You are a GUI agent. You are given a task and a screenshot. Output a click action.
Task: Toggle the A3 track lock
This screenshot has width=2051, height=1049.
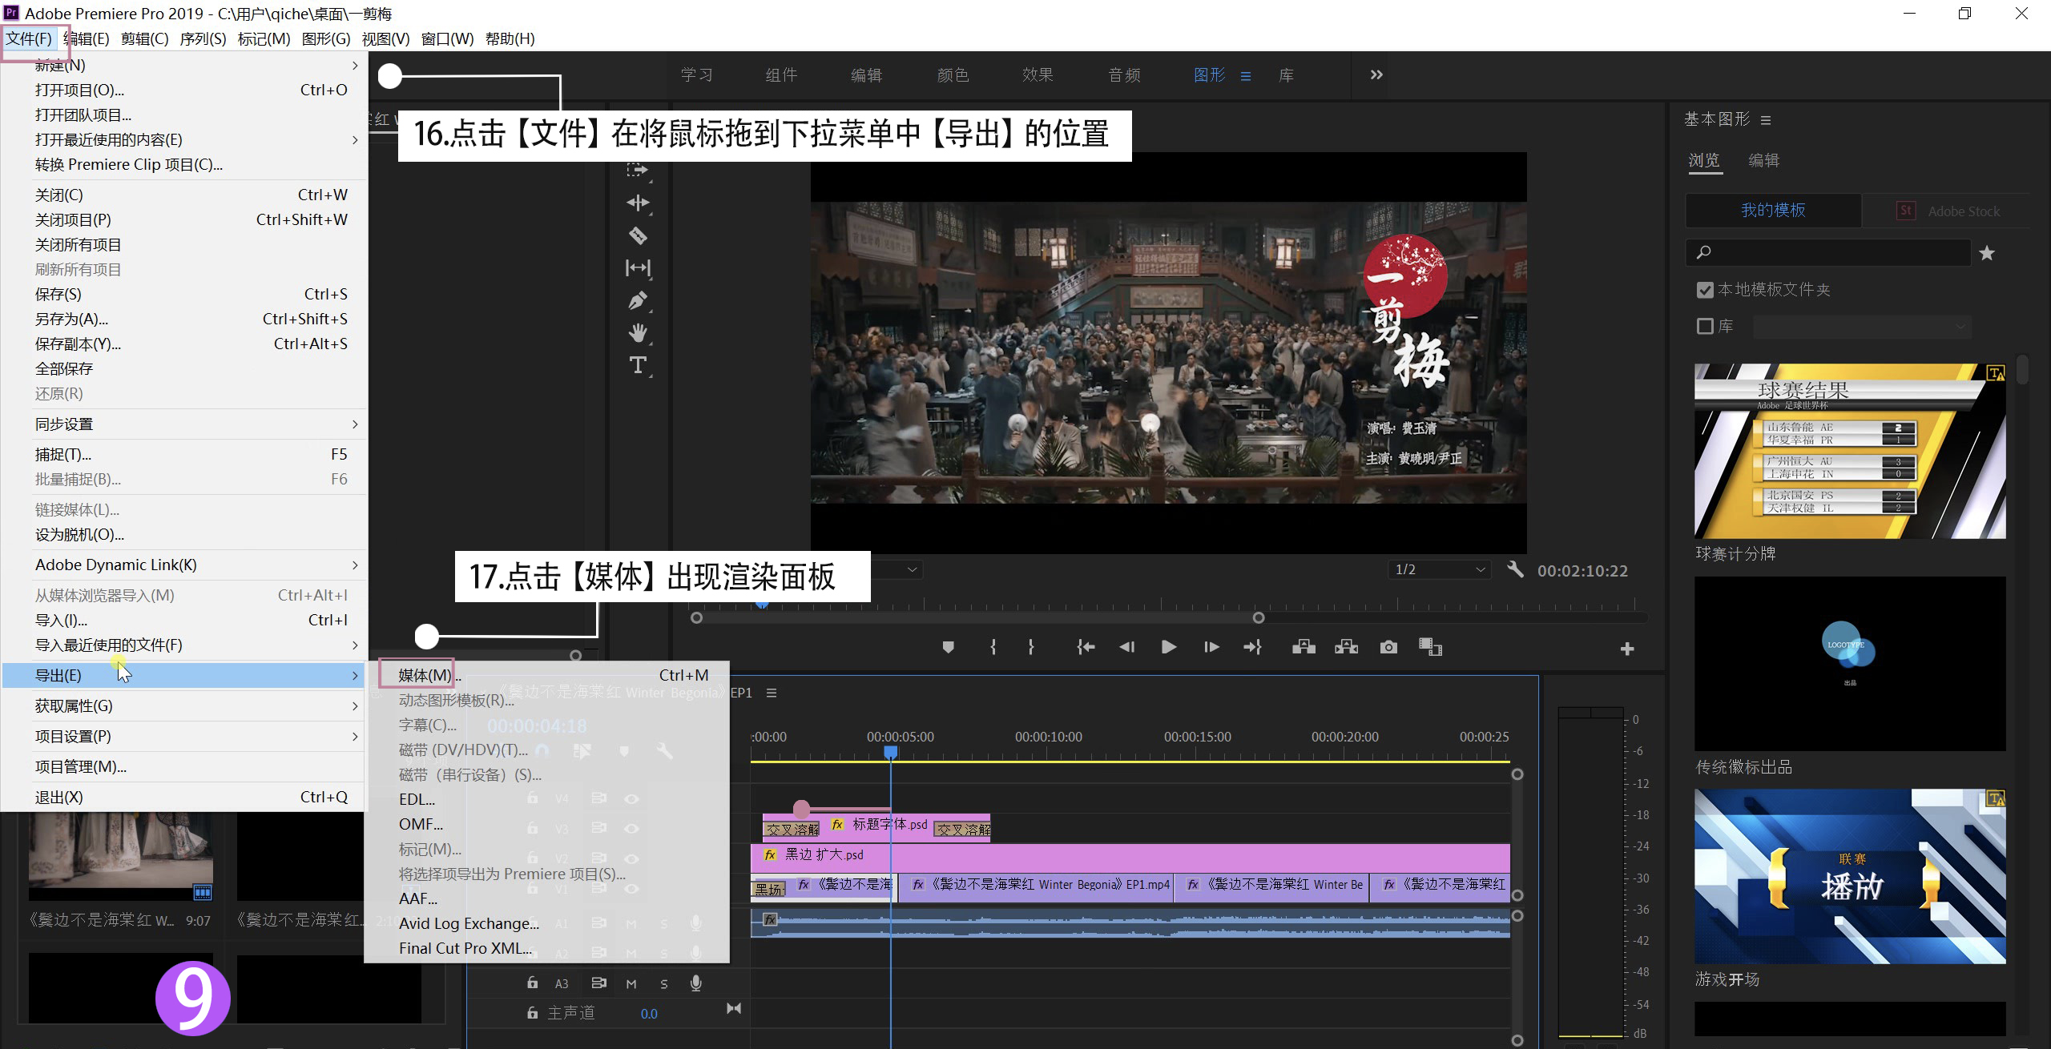532,983
